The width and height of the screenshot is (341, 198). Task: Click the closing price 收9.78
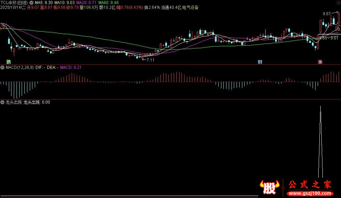(72, 8)
